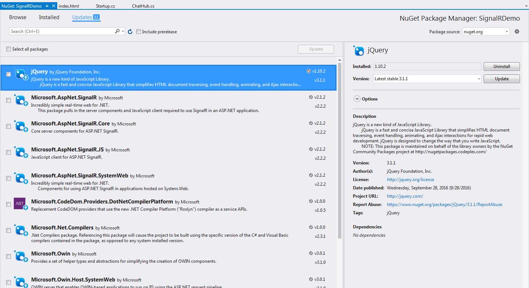Open the Version dropdown showing Latest stable 3.1.1
The width and height of the screenshot is (529, 288).
pos(427,79)
